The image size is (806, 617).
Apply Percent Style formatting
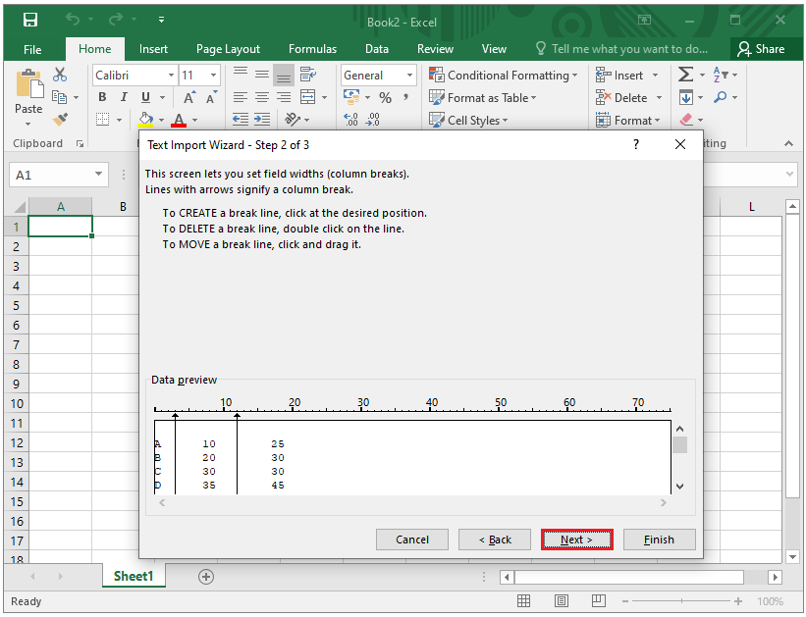pyautogui.click(x=385, y=97)
